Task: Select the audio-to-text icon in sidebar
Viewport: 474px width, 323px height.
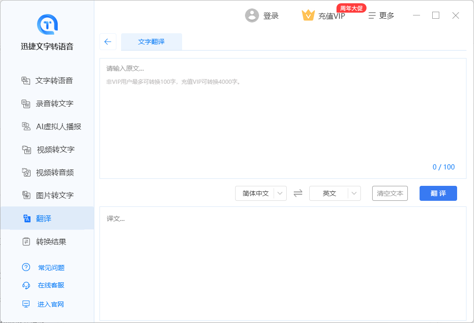Action: point(26,103)
